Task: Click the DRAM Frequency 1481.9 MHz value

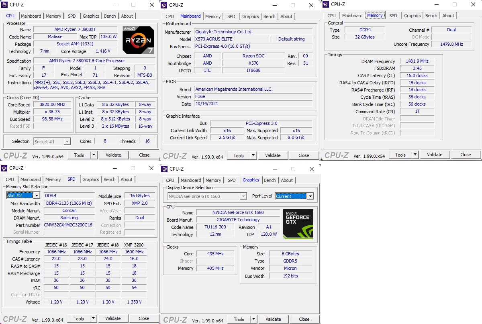Action: [x=417, y=61]
